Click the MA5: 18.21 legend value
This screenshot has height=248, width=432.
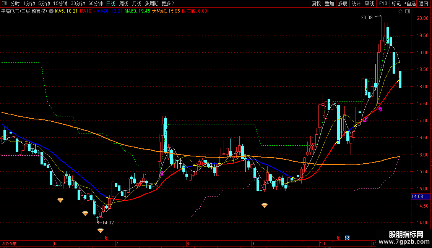(66, 11)
